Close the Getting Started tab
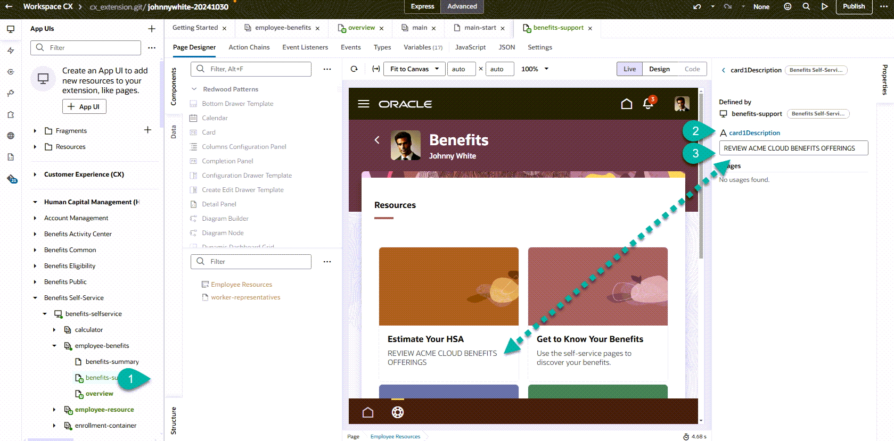Screen dimensions: 894x441 pos(224,29)
